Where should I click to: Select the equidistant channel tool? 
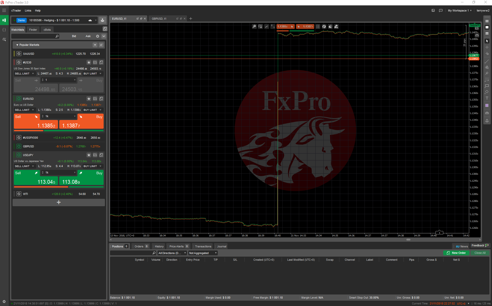pyautogui.click(x=487, y=67)
